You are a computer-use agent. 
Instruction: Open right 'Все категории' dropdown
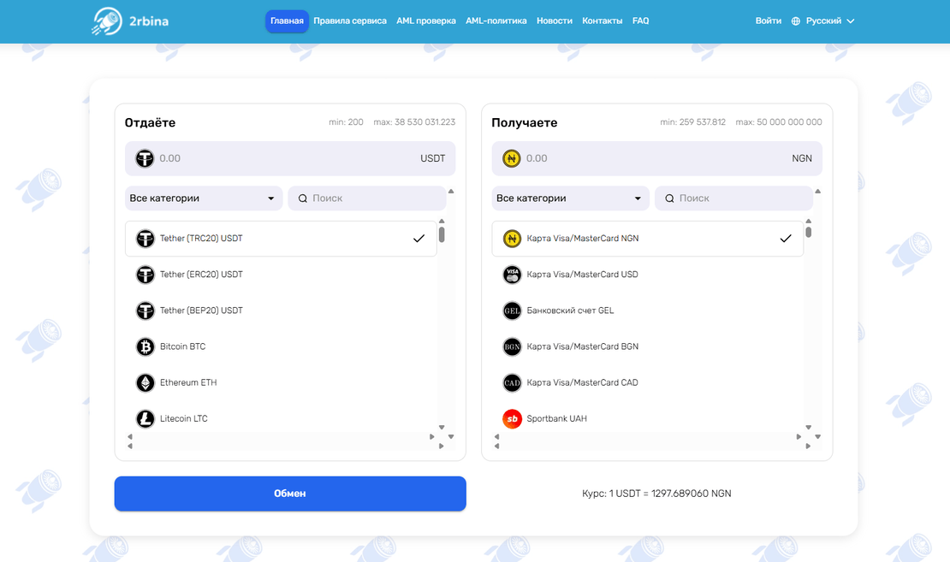pyautogui.click(x=569, y=198)
